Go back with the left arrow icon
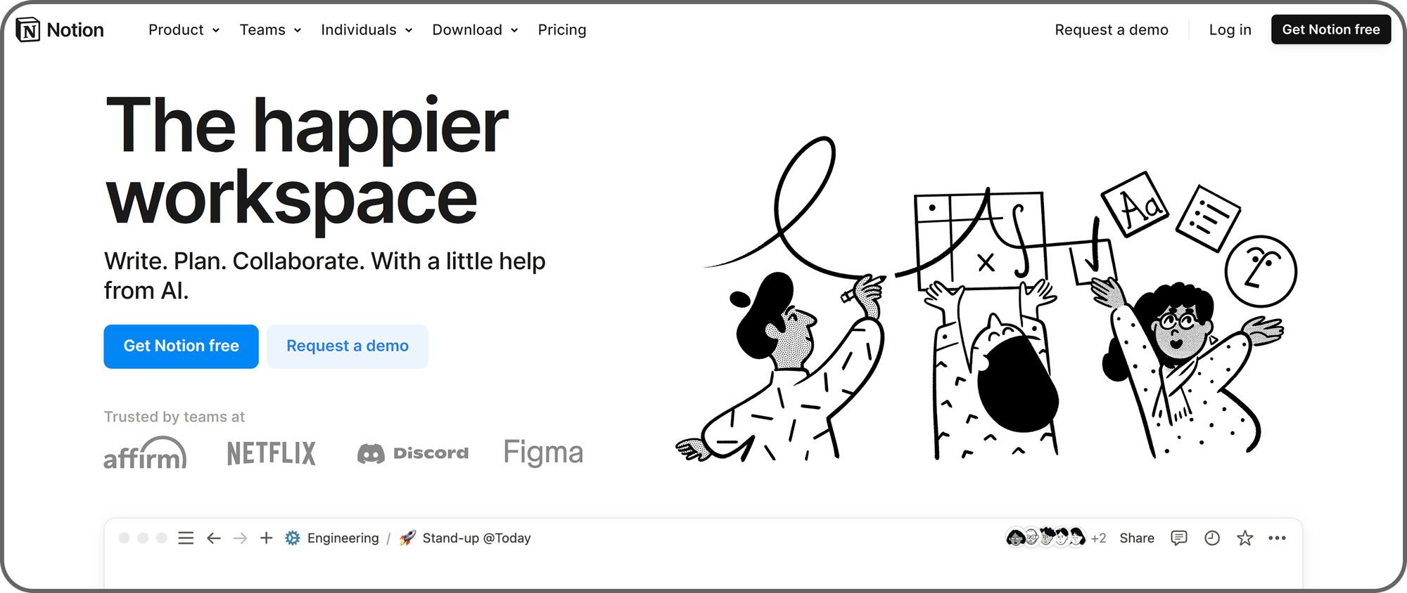This screenshot has width=1407, height=593. tap(214, 538)
